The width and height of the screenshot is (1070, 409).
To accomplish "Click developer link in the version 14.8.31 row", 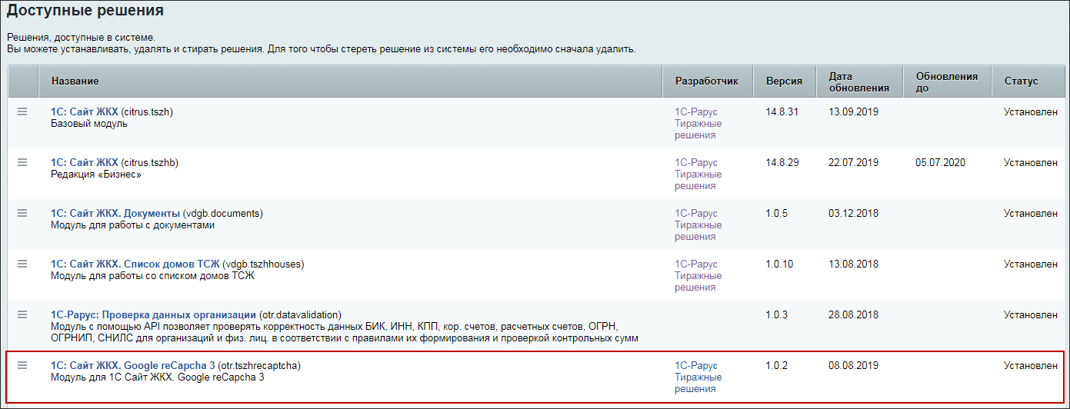I will click(x=698, y=123).
